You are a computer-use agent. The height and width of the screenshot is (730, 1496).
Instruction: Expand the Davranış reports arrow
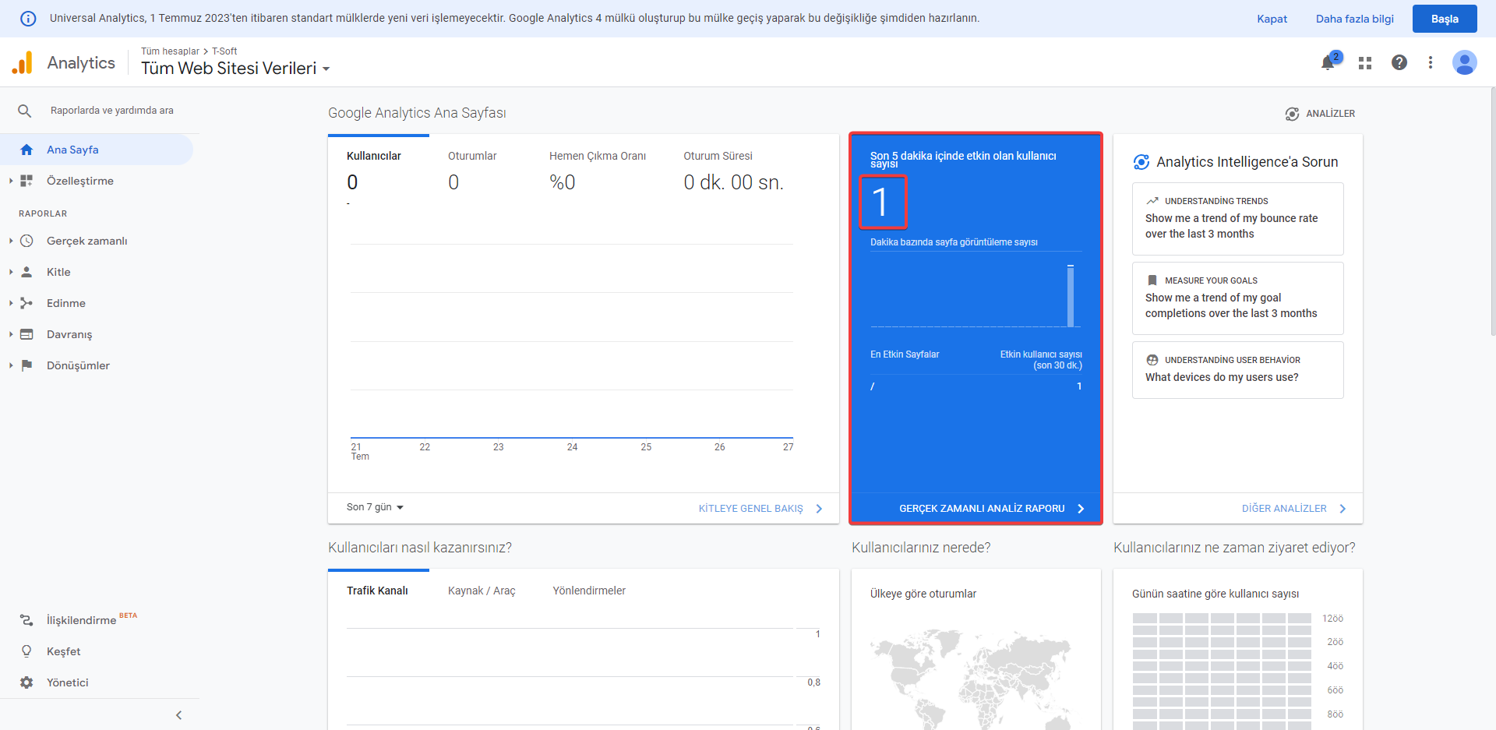(x=11, y=334)
